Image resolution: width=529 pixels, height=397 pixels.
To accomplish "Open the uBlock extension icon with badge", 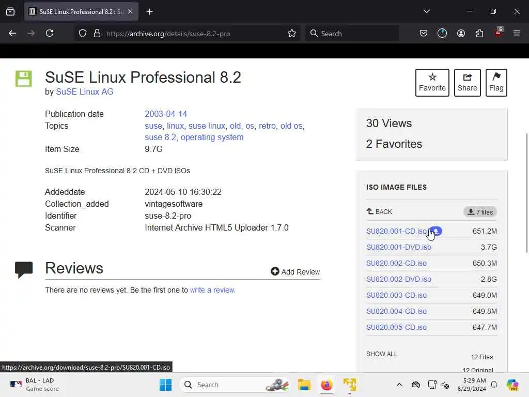I will (x=499, y=33).
